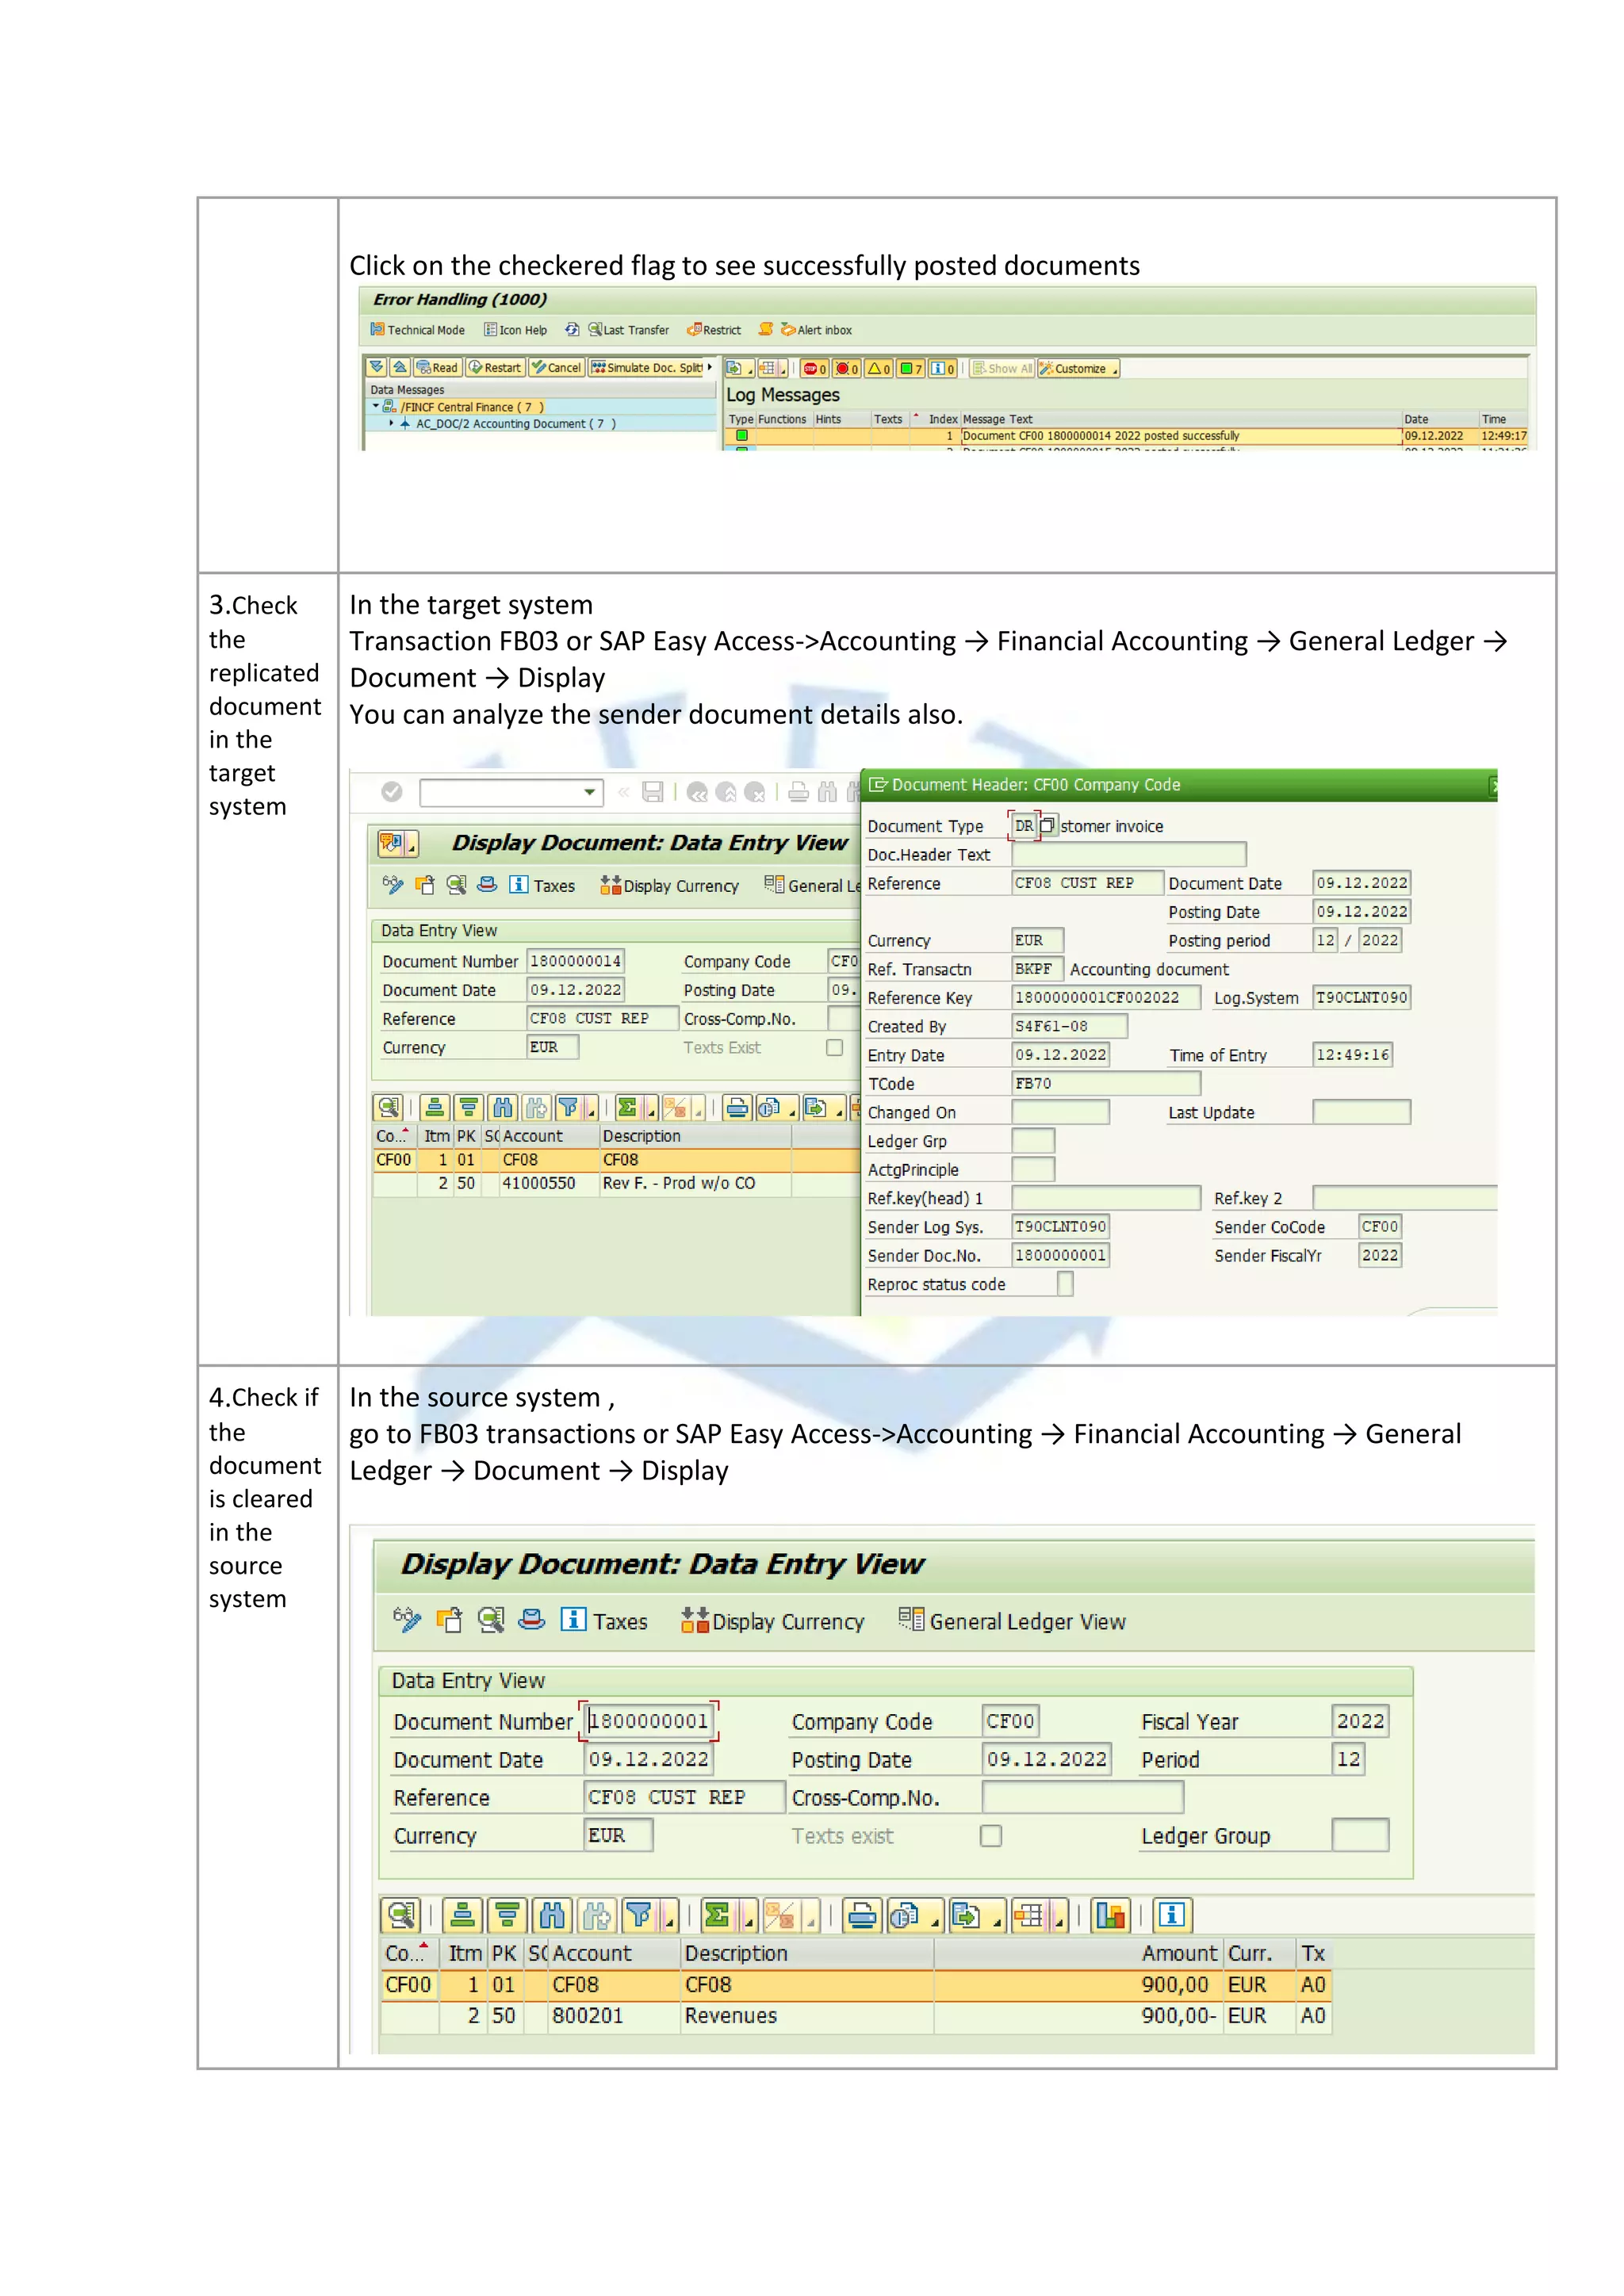1624x2296 pixels.
Task: Click Display Other Document icon, 1800000001 window
Action: [450, 1620]
